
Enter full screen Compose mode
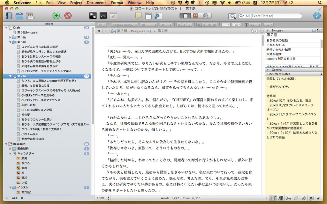(93, 16)
